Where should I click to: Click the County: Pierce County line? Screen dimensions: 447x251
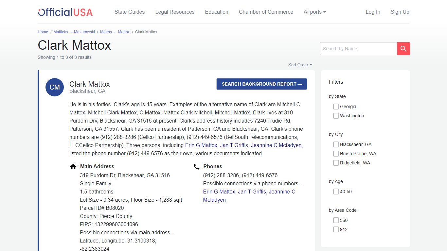click(x=106, y=216)
